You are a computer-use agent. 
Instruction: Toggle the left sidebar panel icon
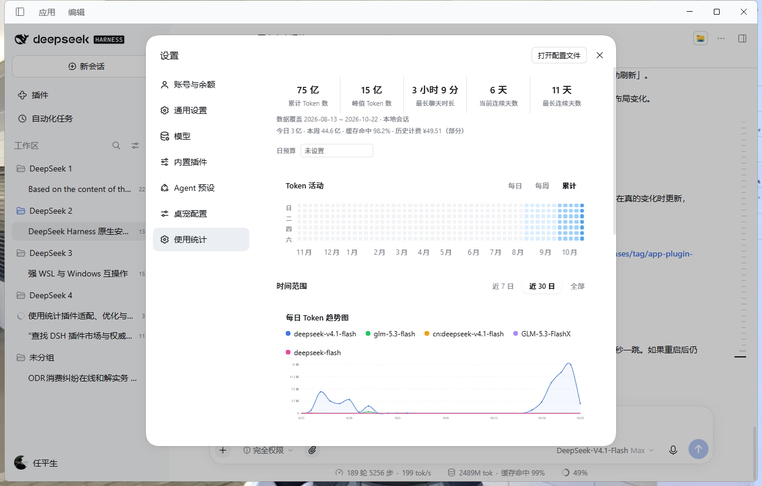(20, 12)
